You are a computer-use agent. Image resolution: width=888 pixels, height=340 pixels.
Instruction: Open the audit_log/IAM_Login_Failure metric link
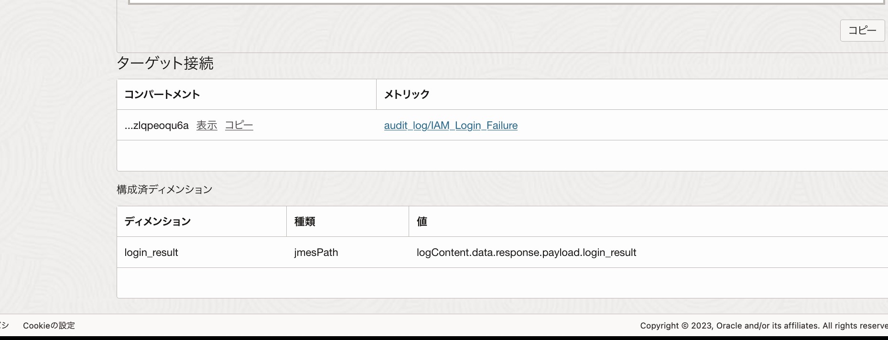(451, 125)
